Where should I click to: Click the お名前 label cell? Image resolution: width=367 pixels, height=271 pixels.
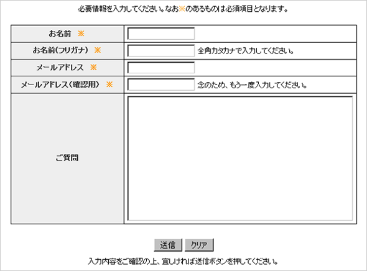(67, 34)
